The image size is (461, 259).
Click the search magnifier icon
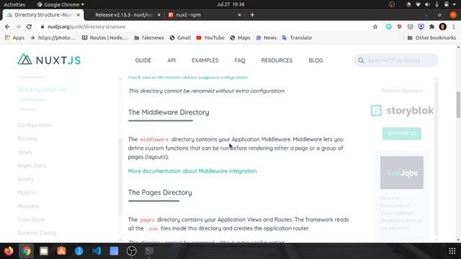(361, 60)
